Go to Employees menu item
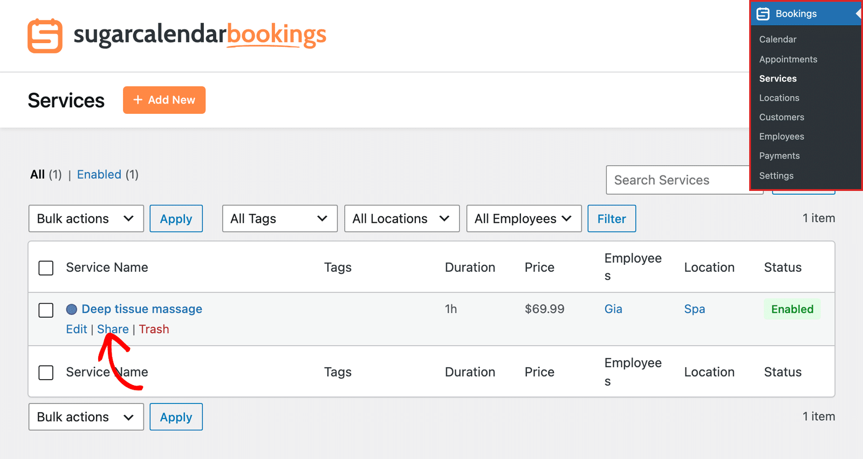 click(x=782, y=136)
